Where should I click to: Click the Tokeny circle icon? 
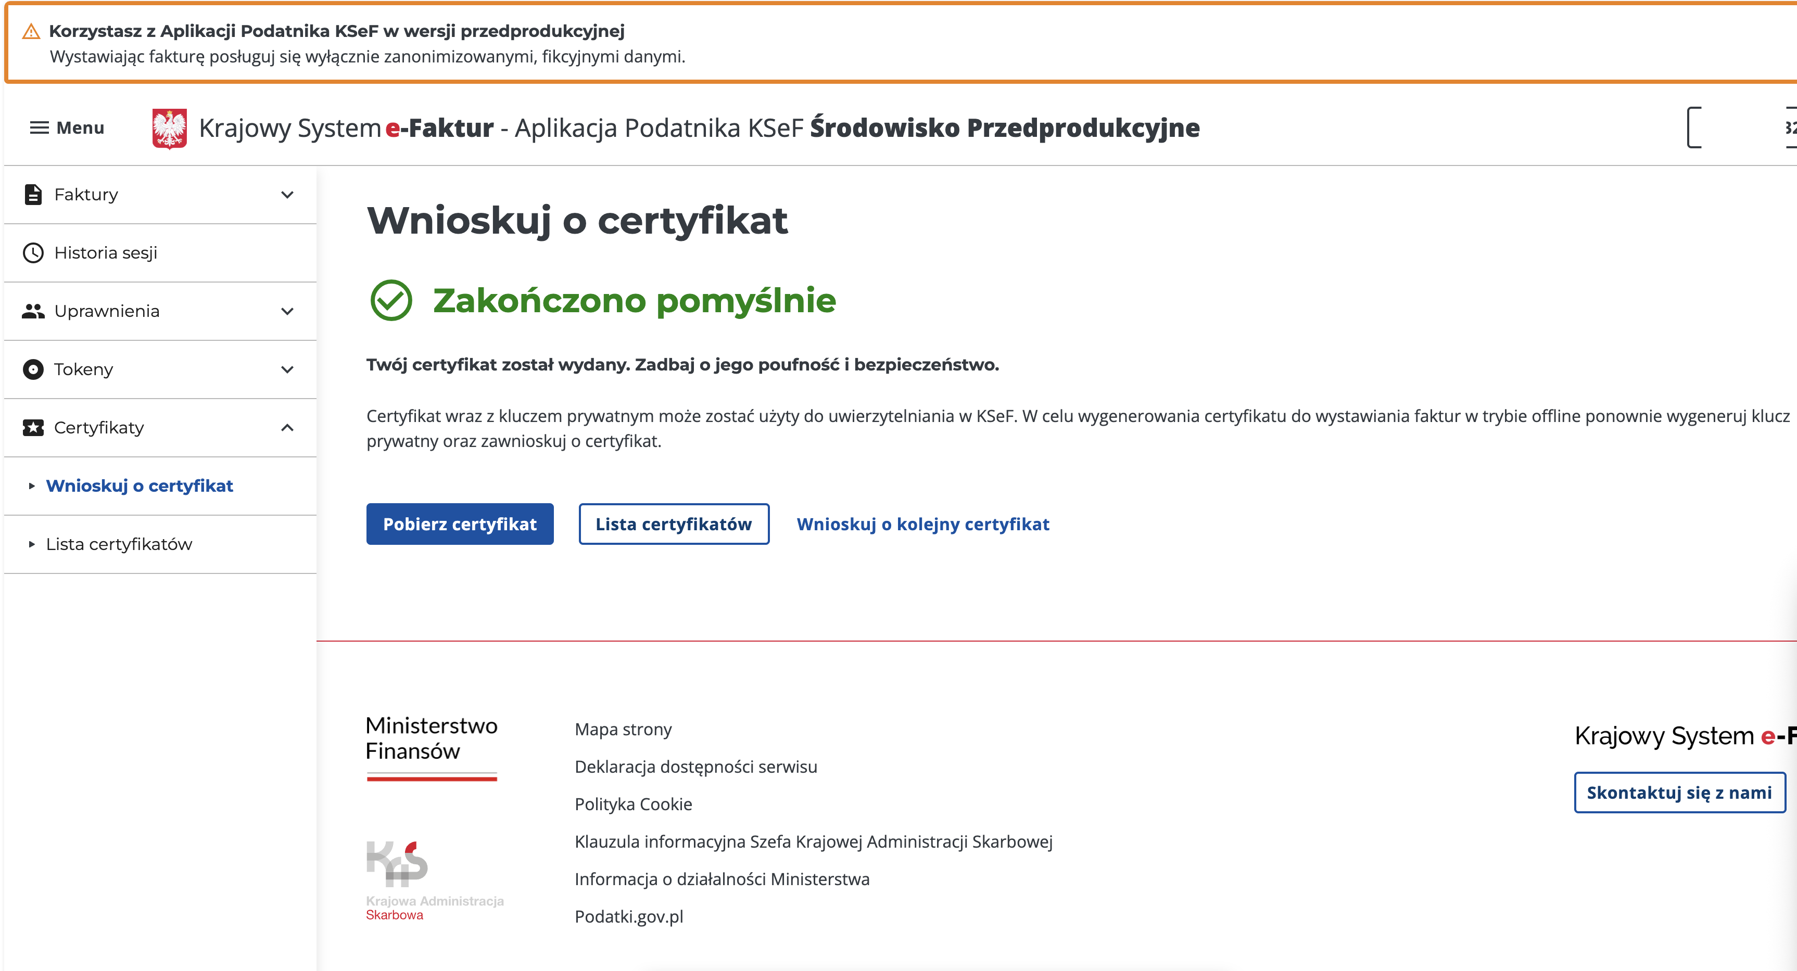(33, 369)
